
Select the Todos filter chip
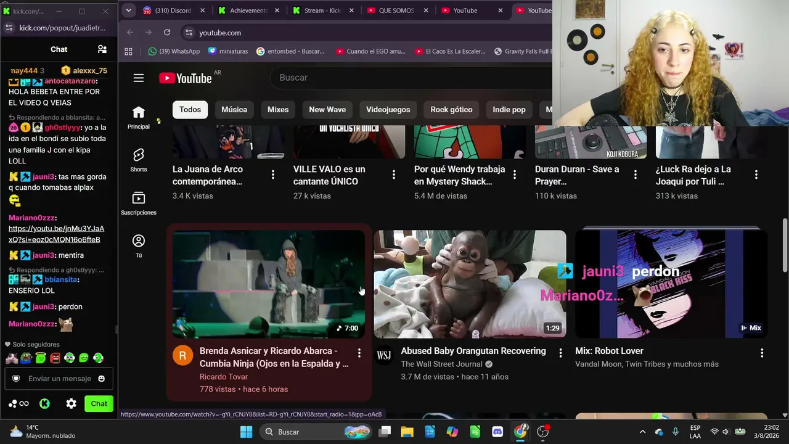pos(190,110)
